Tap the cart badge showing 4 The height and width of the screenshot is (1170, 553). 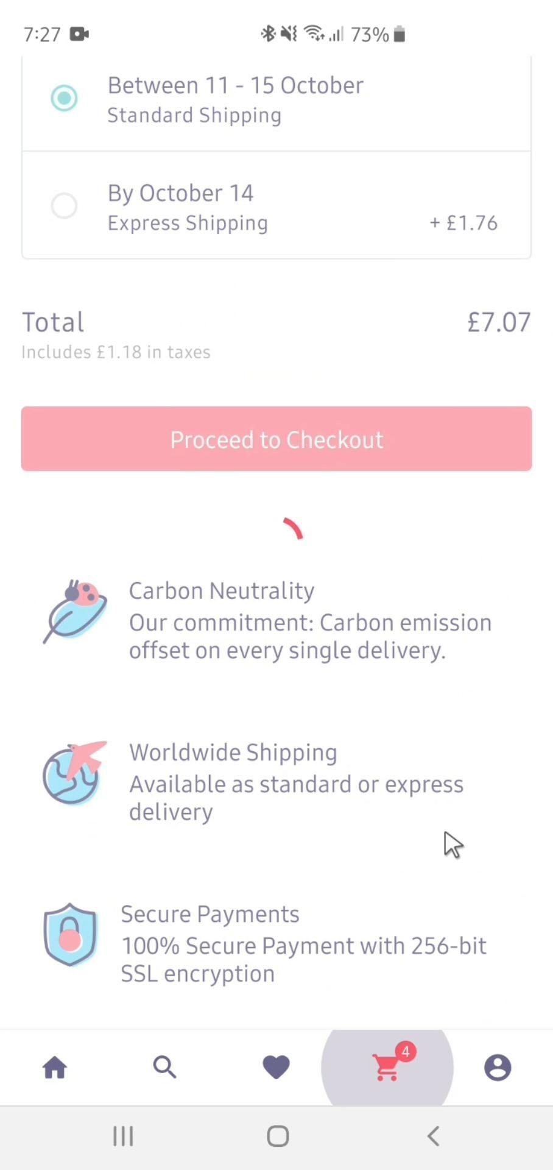(x=406, y=1052)
